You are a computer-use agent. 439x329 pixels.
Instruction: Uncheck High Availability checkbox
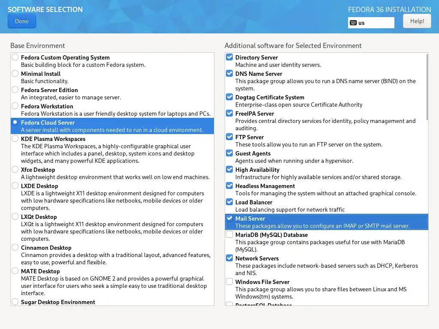point(229,169)
